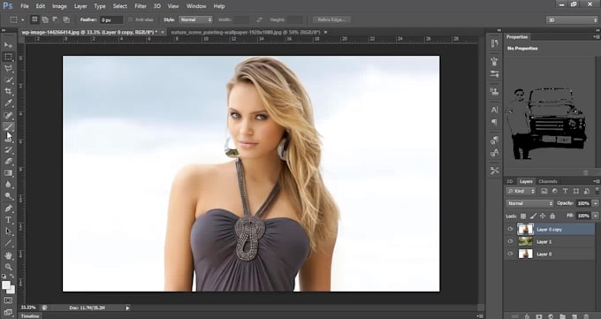Select the Eyedropper tool

pyautogui.click(x=9, y=103)
